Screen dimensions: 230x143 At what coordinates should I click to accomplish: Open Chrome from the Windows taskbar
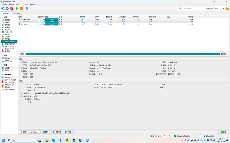(x=81, y=140)
